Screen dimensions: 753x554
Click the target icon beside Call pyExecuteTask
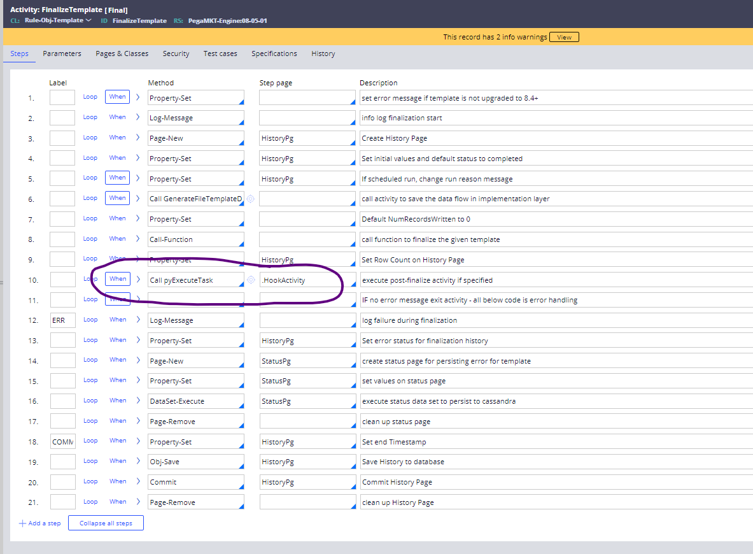[x=251, y=280]
